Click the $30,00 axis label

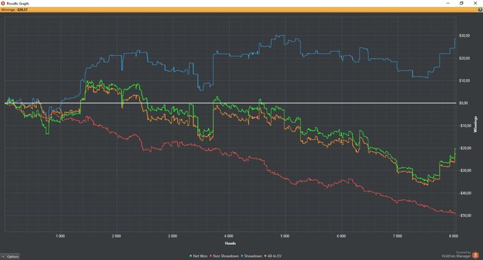coord(464,36)
